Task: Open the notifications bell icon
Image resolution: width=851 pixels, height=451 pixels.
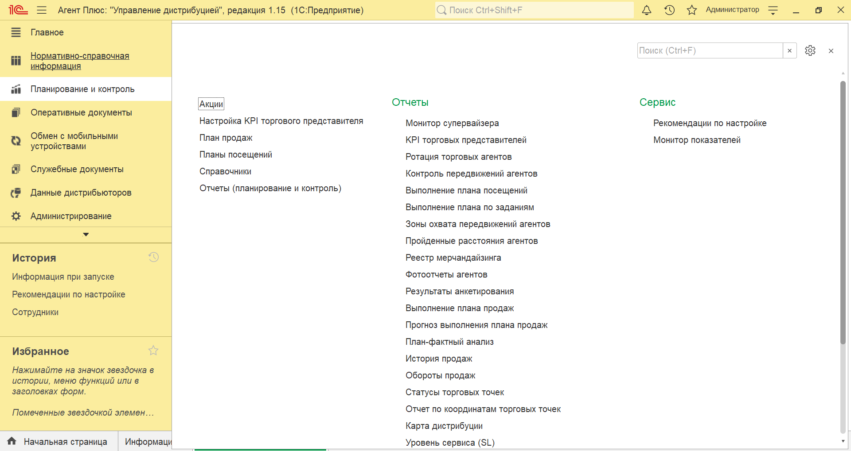Action: click(647, 10)
